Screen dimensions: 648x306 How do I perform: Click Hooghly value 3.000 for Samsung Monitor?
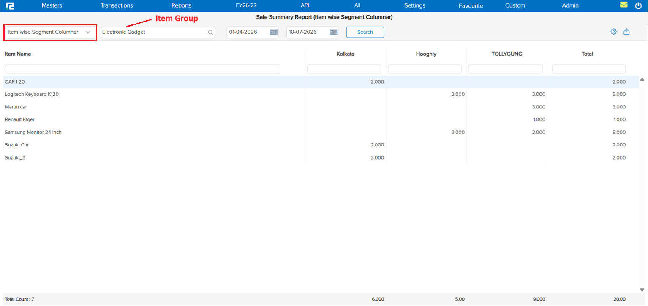pos(458,132)
